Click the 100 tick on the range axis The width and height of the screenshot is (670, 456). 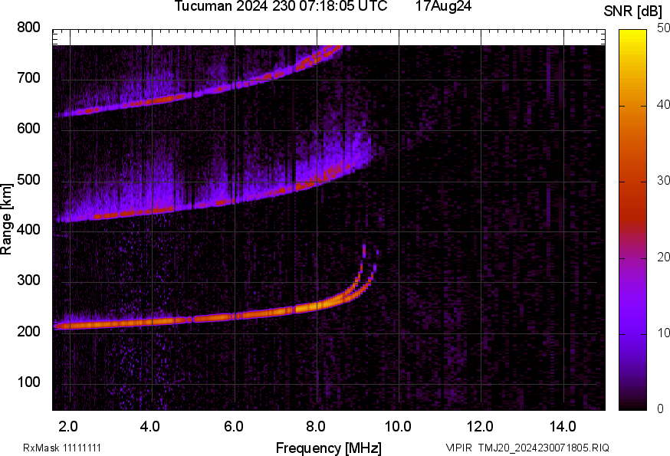click(x=28, y=382)
